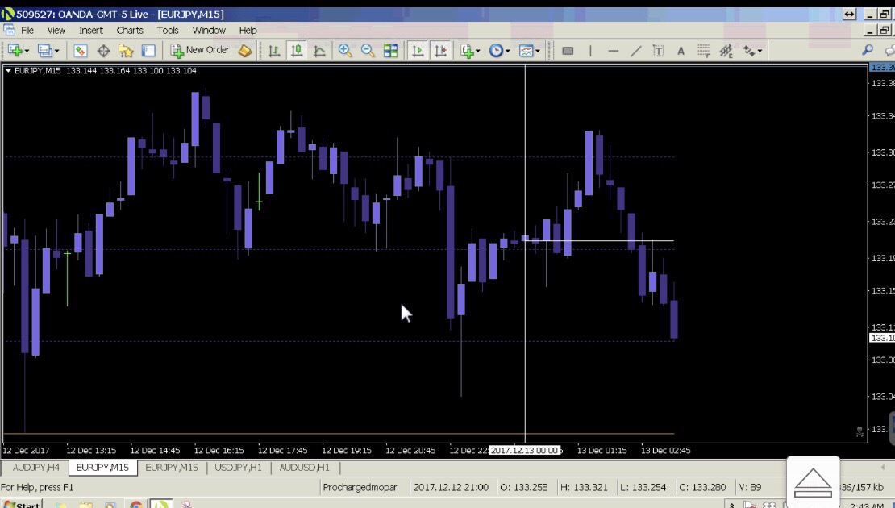Open the Charts menu

pyautogui.click(x=130, y=31)
